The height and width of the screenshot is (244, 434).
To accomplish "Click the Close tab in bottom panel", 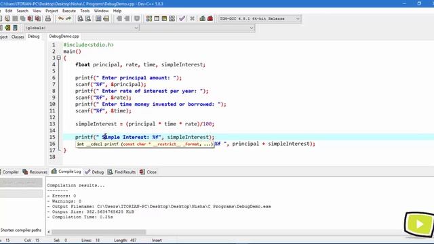I will [148, 171].
